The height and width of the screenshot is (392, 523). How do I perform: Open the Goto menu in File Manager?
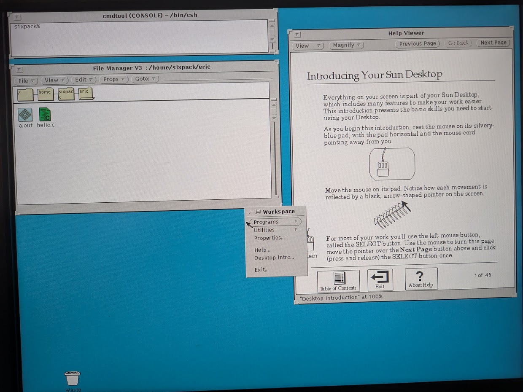click(145, 79)
